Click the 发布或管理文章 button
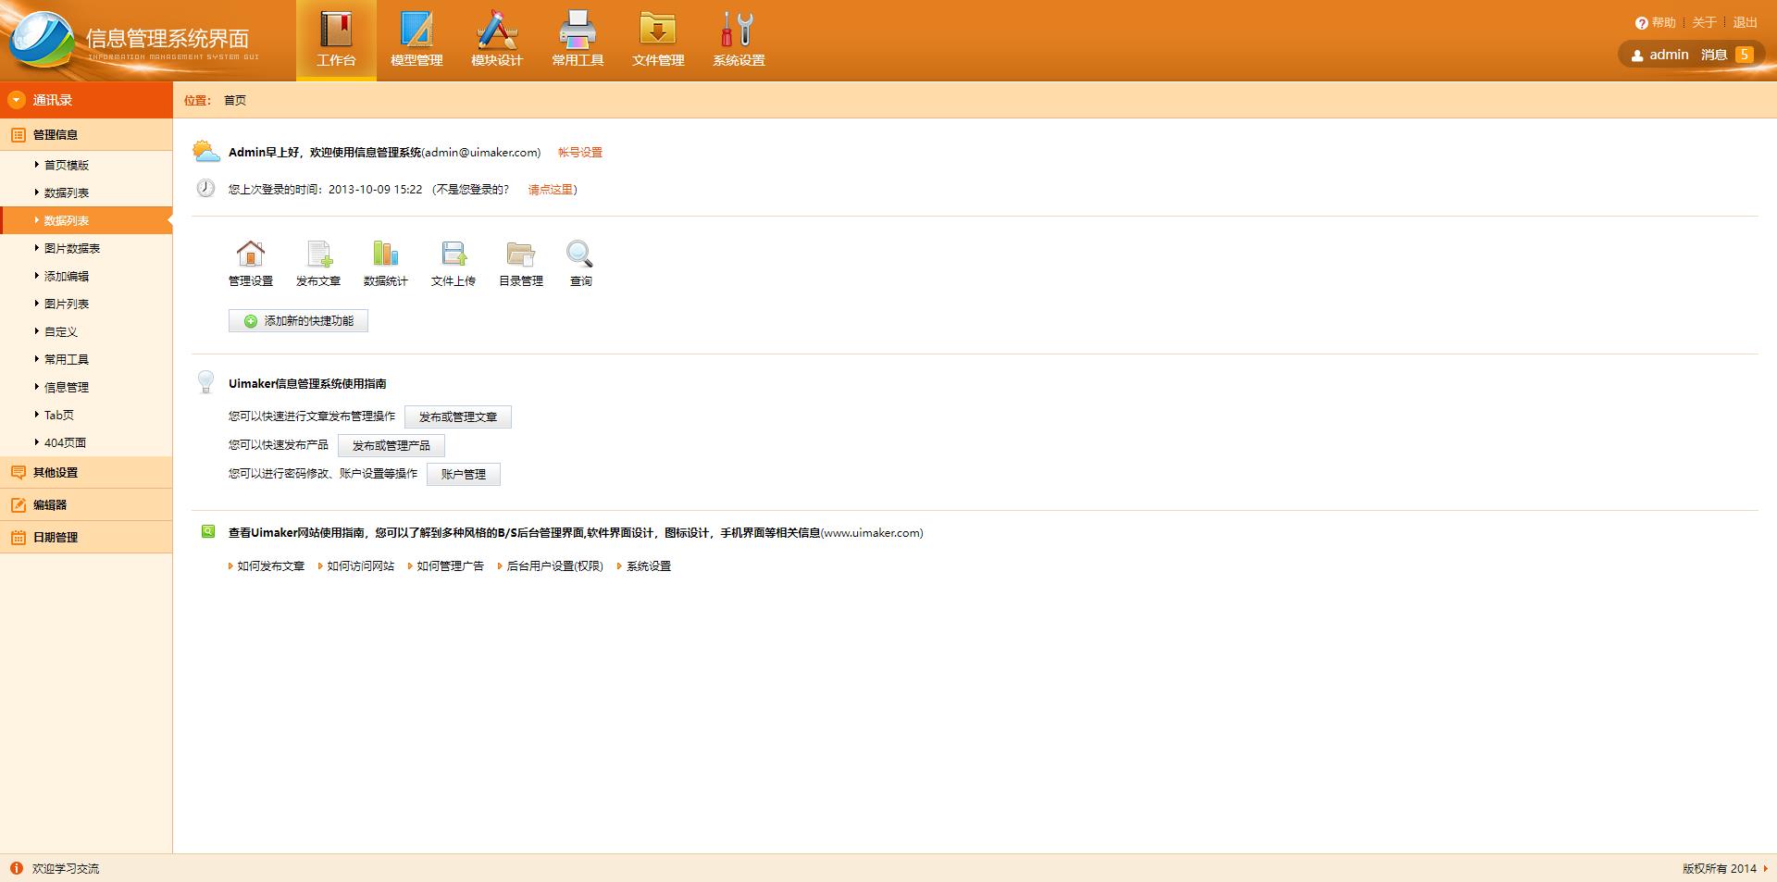1777x882 pixels. tap(458, 416)
